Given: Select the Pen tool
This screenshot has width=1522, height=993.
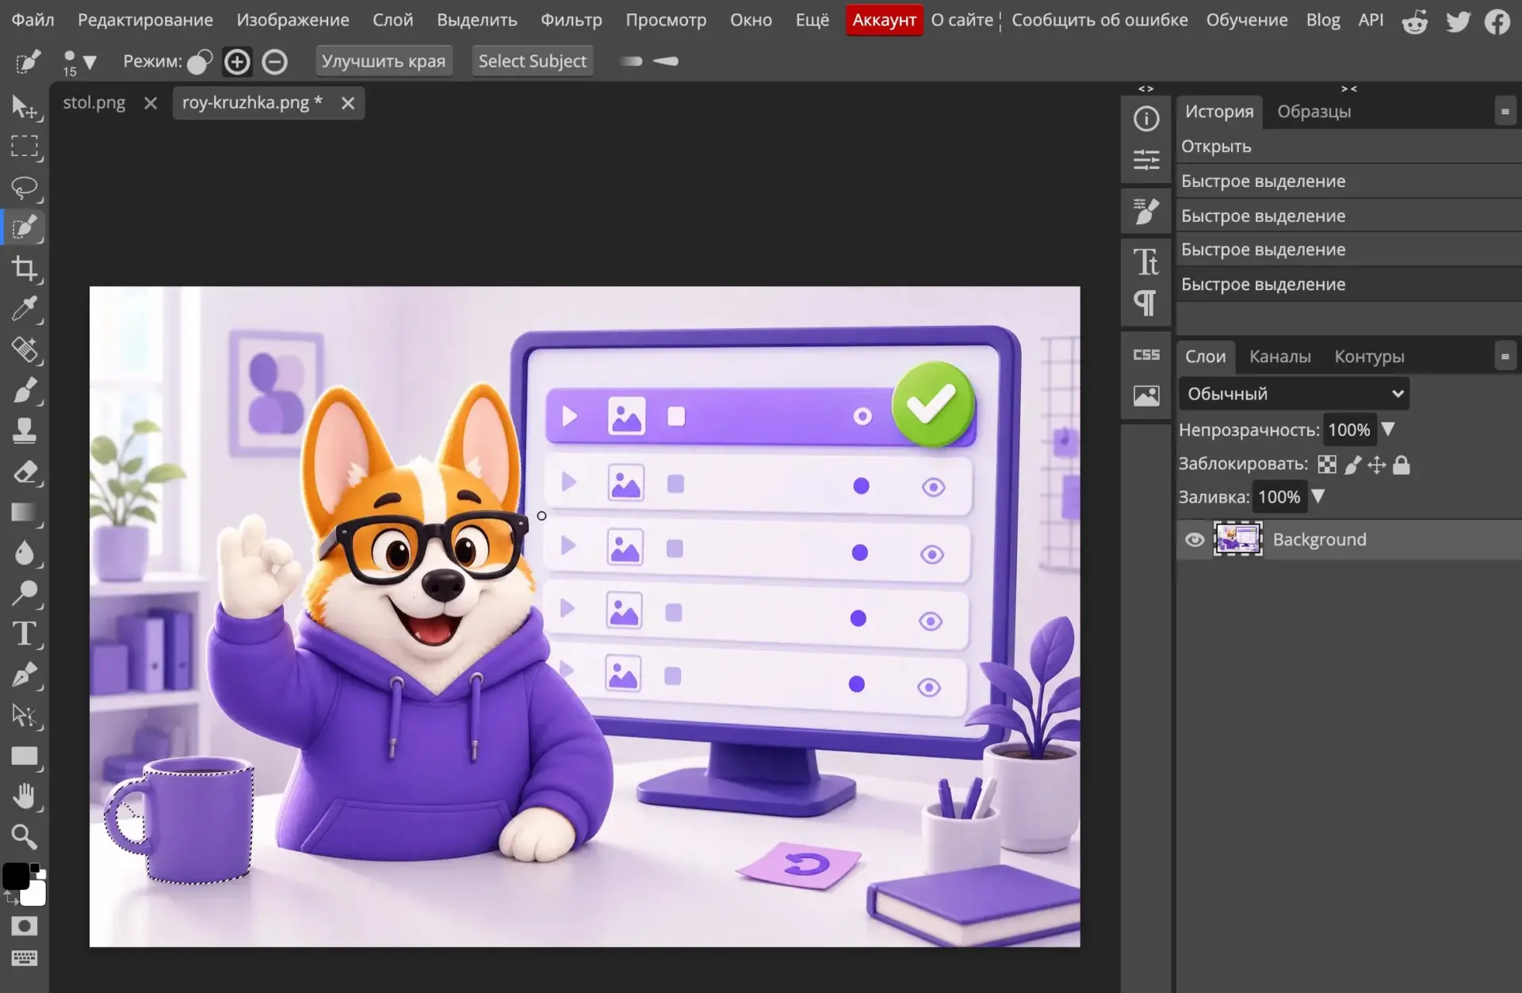Looking at the screenshot, I should click(25, 674).
